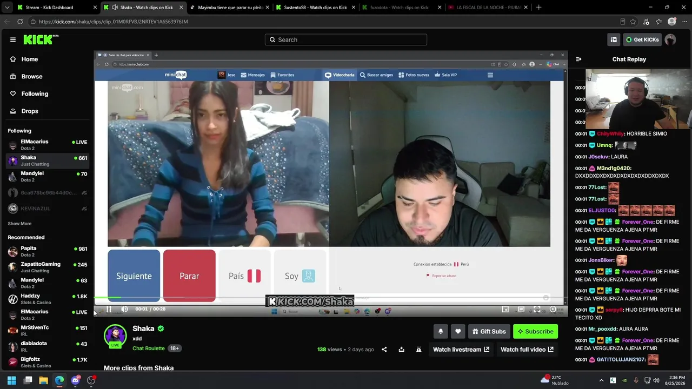The height and width of the screenshot is (389, 692).
Task: Open Shaka's channel avatar with LIVE badge
Action: pos(115,336)
